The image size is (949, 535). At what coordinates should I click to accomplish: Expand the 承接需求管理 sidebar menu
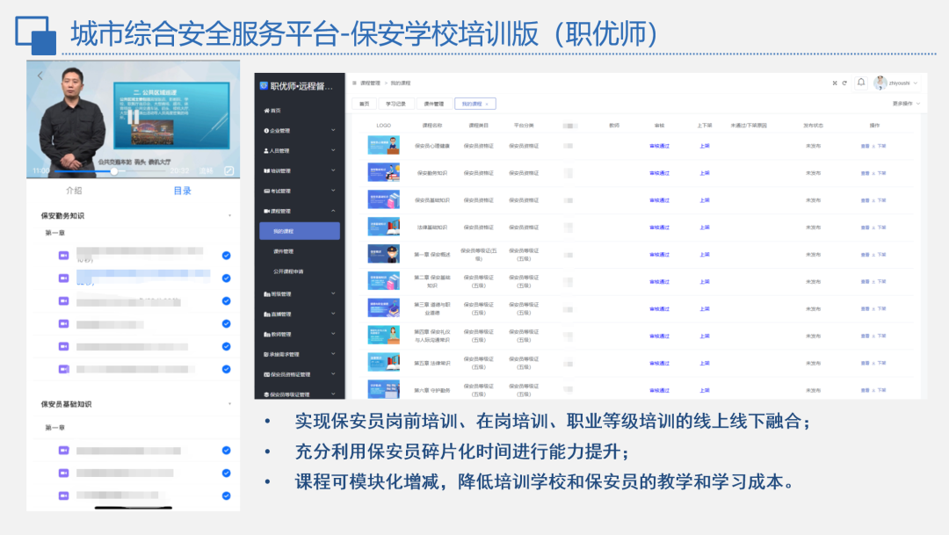pyautogui.click(x=300, y=355)
